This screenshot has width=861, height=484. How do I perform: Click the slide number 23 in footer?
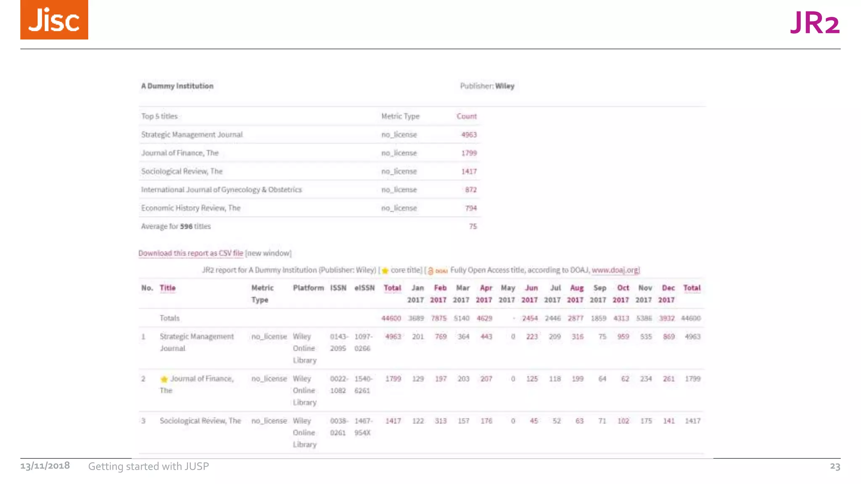click(x=835, y=466)
